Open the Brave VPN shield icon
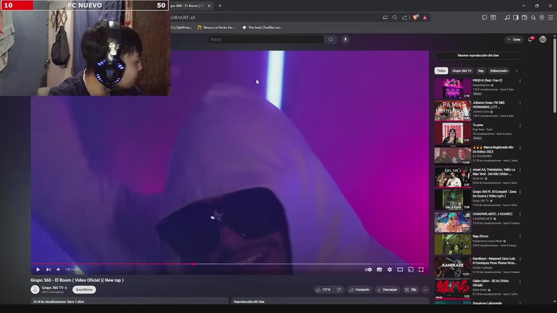Image resolution: width=557 pixels, height=313 pixels. (542, 17)
